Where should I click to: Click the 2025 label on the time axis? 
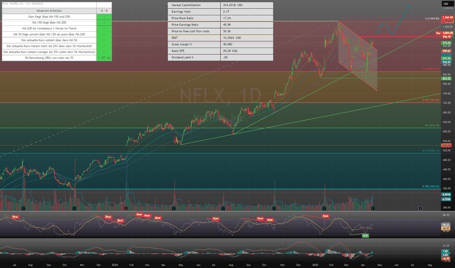tap(315, 265)
